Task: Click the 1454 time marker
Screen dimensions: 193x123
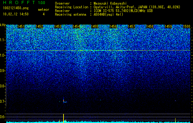Action: pyautogui.click(x=76, y=26)
